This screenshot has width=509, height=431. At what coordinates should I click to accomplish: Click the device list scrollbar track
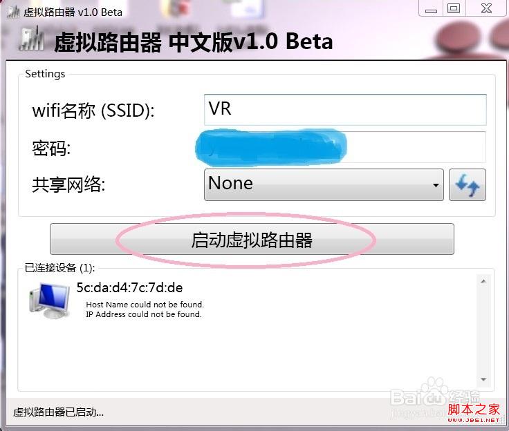click(x=483, y=330)
